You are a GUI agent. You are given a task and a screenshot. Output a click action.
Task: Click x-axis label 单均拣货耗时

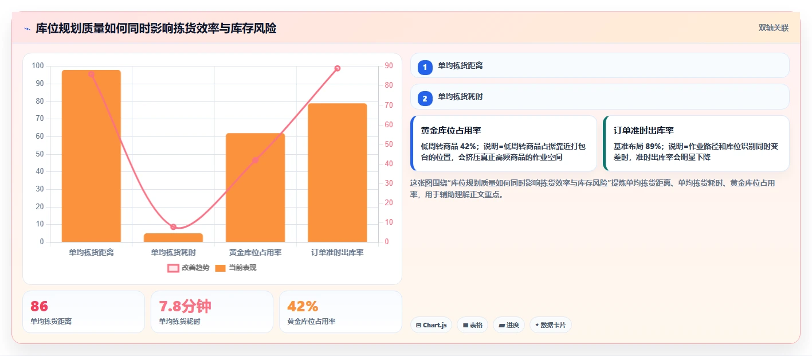click(173, 252)
